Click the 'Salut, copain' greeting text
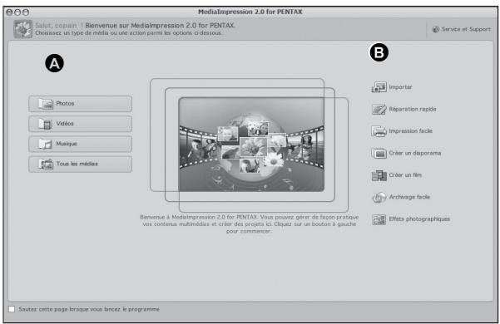 (x=56, y=26)
